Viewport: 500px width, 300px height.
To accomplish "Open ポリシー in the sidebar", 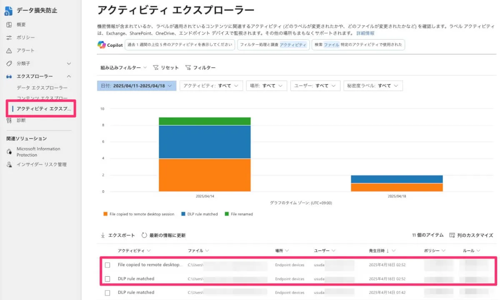I will click(x=26, y=38).
